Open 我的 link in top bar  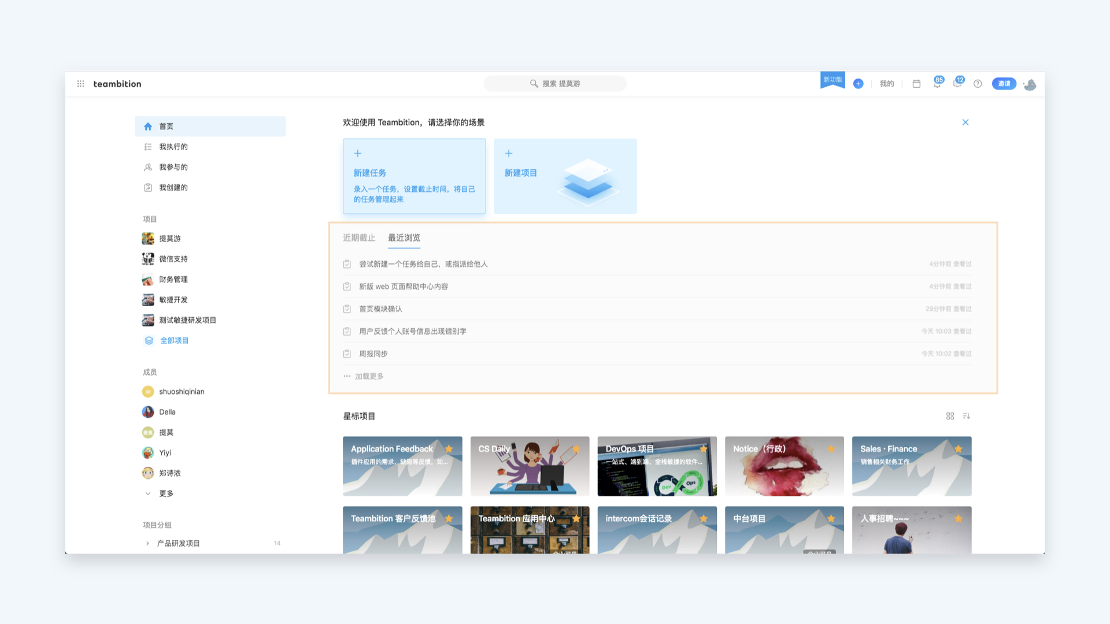887,84
